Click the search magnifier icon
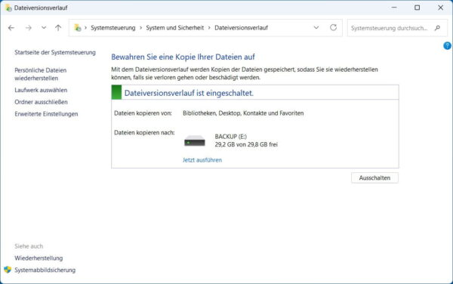 (x=437, y=28)
